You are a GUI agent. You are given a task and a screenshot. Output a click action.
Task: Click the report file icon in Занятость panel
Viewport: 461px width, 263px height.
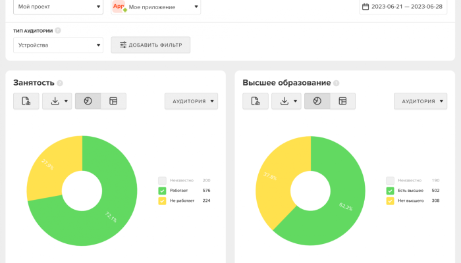click(x=26, y=101)
